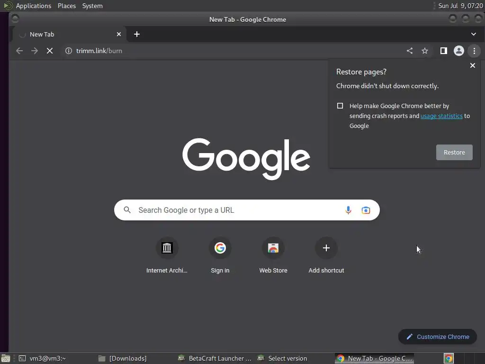Dismiss the Restore pages popup
Image resolution: width=485 pixels, height=364 pixels.
473,65
